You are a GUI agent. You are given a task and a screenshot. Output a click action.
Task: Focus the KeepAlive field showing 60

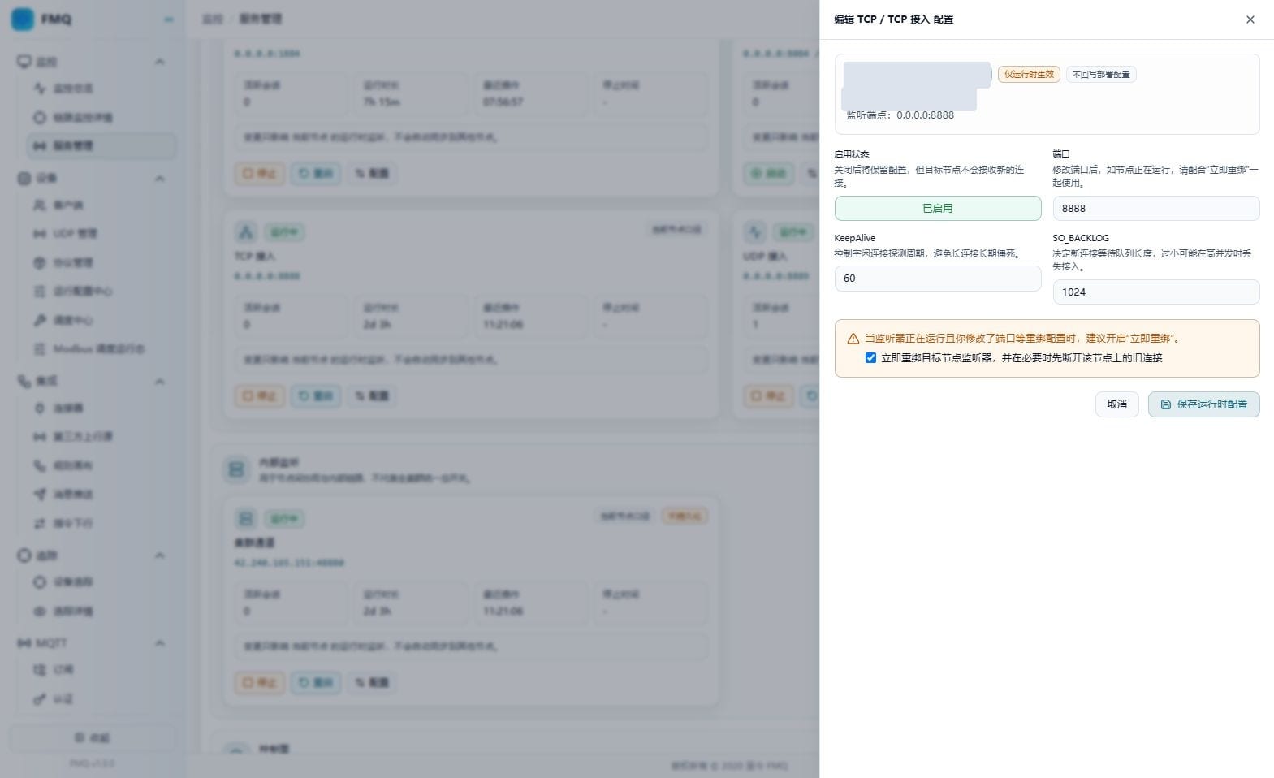[937, 279]
